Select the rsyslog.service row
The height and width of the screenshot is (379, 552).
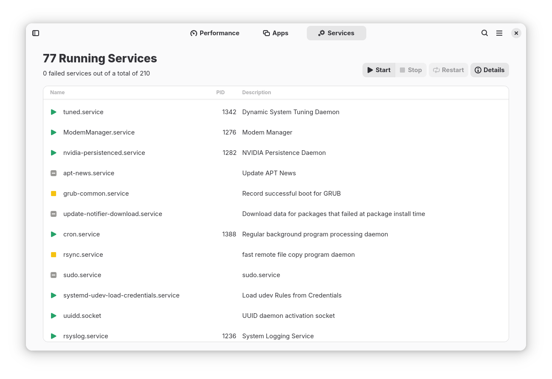170,336
